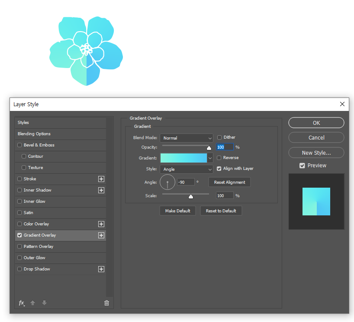Viewport: 354px width, 322px height.
Task: Enable the Color Overlay checkbox
Action: [19, 224]
